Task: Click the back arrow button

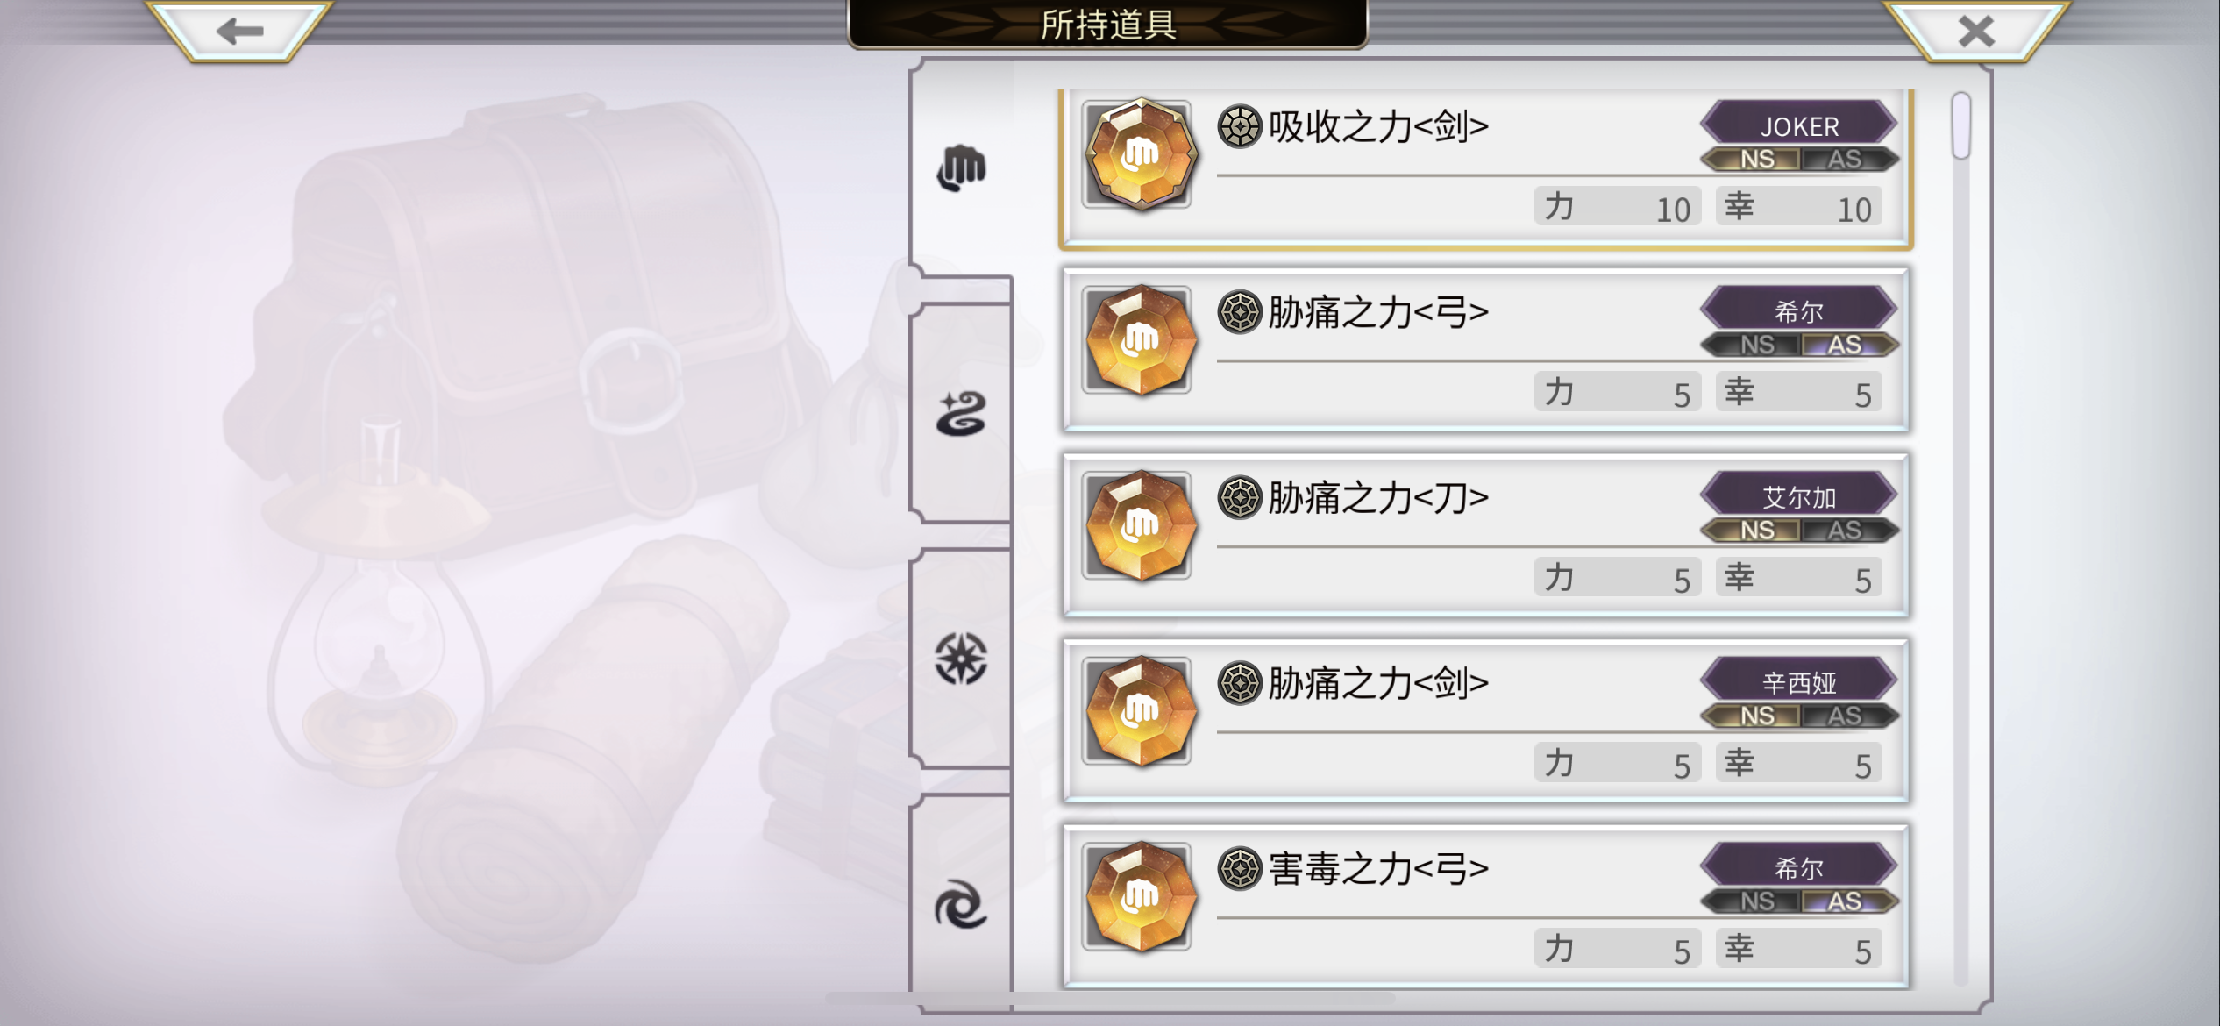Action: coord(239,32)
